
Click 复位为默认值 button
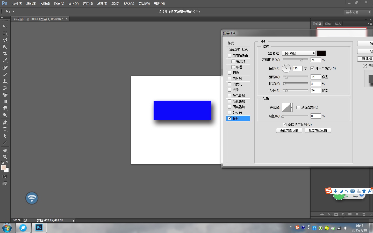(x=318, y=130)
